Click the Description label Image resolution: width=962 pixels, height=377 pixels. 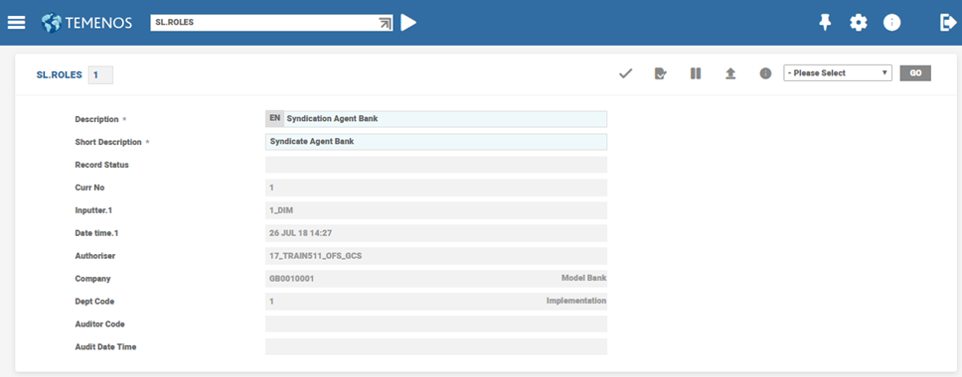point(97,119)
